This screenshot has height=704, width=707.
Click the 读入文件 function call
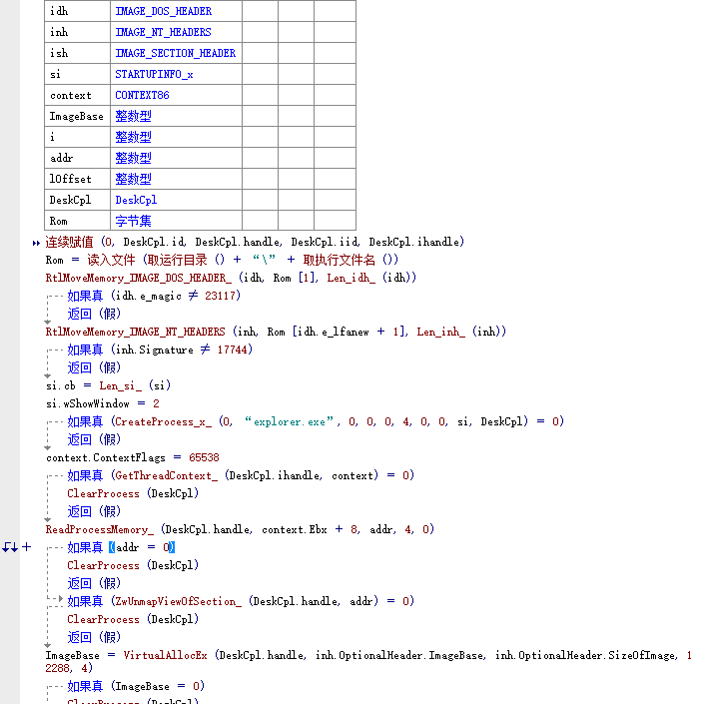coord(111,260)
